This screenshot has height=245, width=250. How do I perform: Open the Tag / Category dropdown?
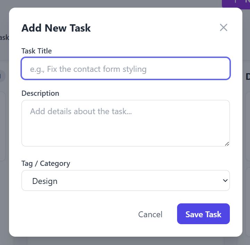pos(125,180)
